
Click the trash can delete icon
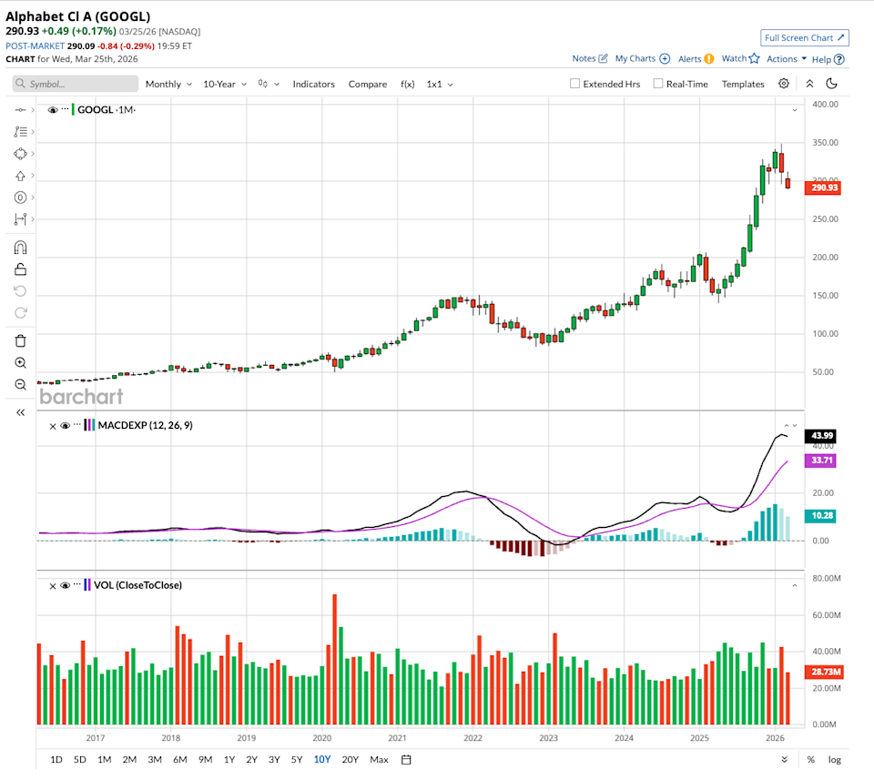point(20,340)
